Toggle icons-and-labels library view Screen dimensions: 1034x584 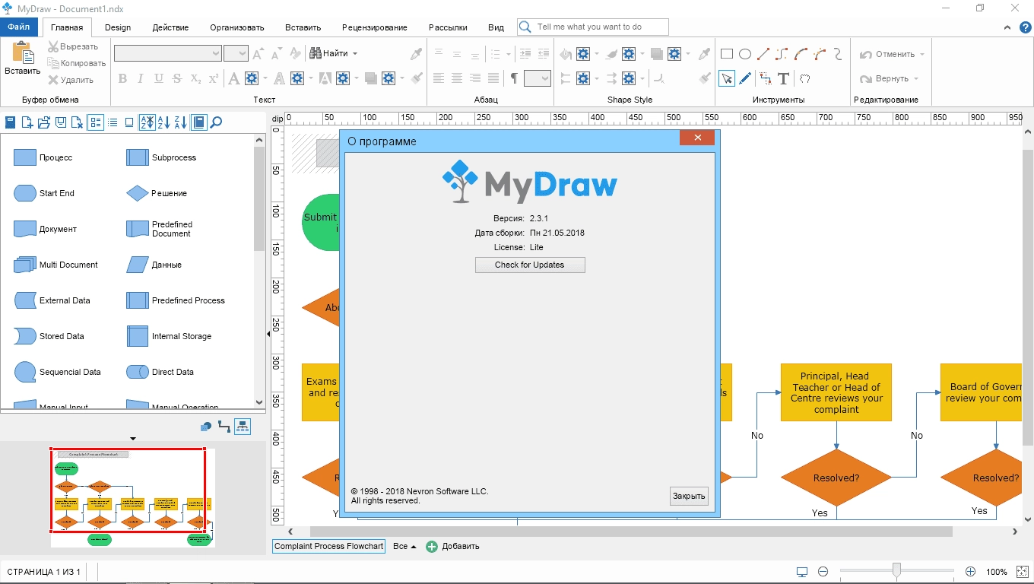point(96,122)
